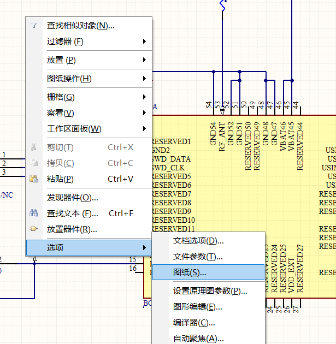This screenshot has width=336, height=344.
Task: Click the RF_ANT pin label
Action: click(222, 137)
